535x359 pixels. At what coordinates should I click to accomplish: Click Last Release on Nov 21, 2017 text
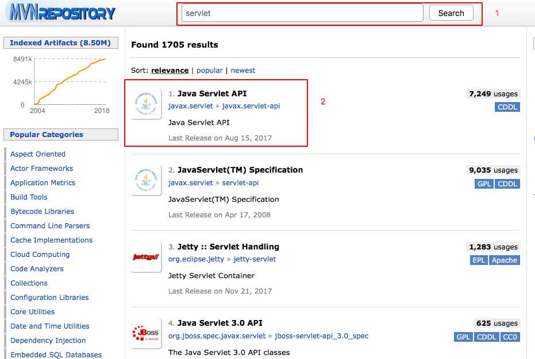click(x=220, y=291)
